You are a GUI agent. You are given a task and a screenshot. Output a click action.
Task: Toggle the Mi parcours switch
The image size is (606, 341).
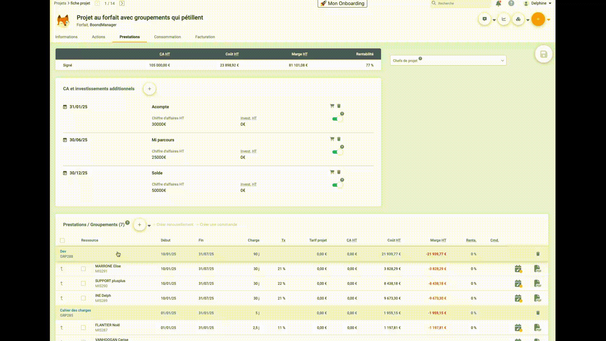click(x=337, y=152)
